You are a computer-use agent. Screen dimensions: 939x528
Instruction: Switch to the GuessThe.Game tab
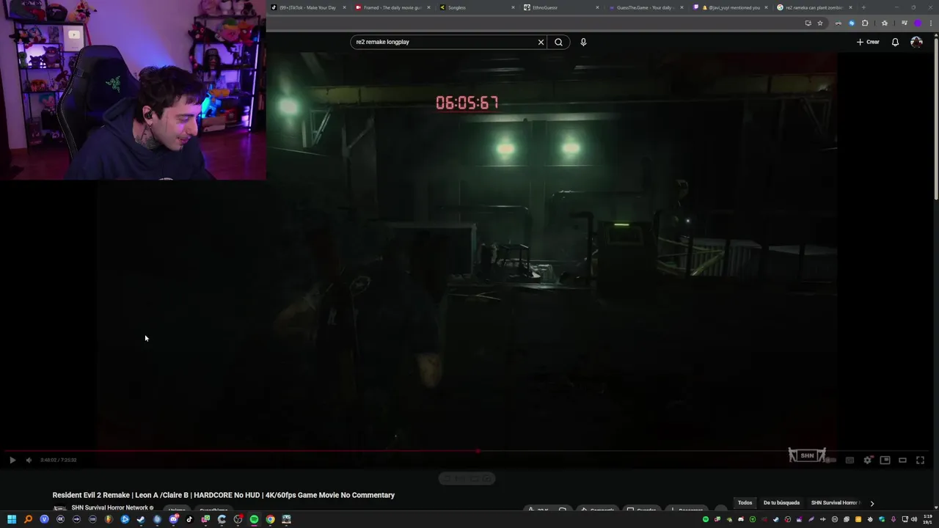646,7
